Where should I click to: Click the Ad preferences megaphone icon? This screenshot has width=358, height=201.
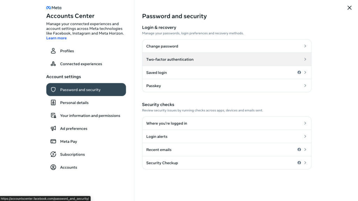[x=53, y=128]
